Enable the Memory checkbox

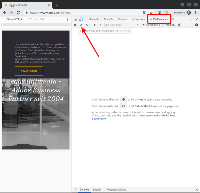[x=163, y=25]
